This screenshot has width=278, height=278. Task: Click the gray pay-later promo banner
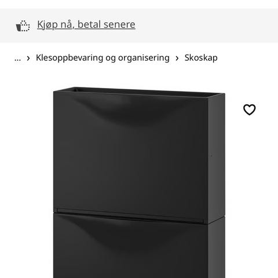[139, 25]
